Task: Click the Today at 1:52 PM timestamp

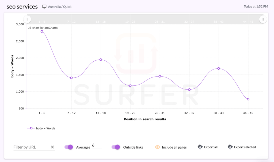Action: tap(256, 6)
